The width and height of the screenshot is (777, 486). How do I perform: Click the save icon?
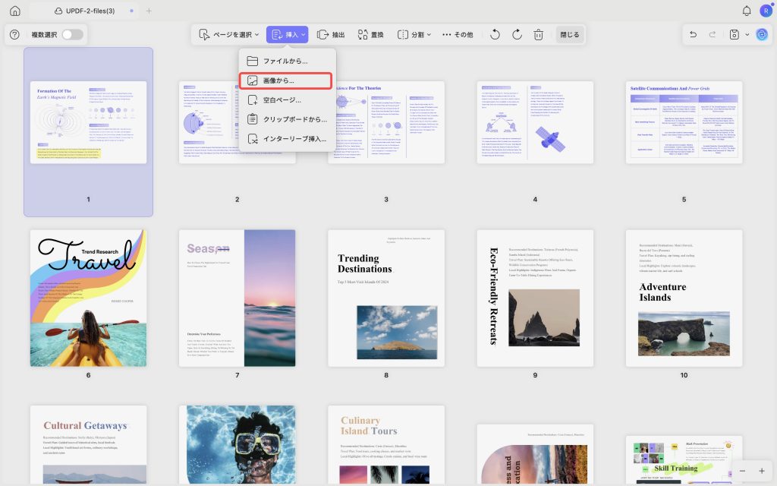click(735, 35)
